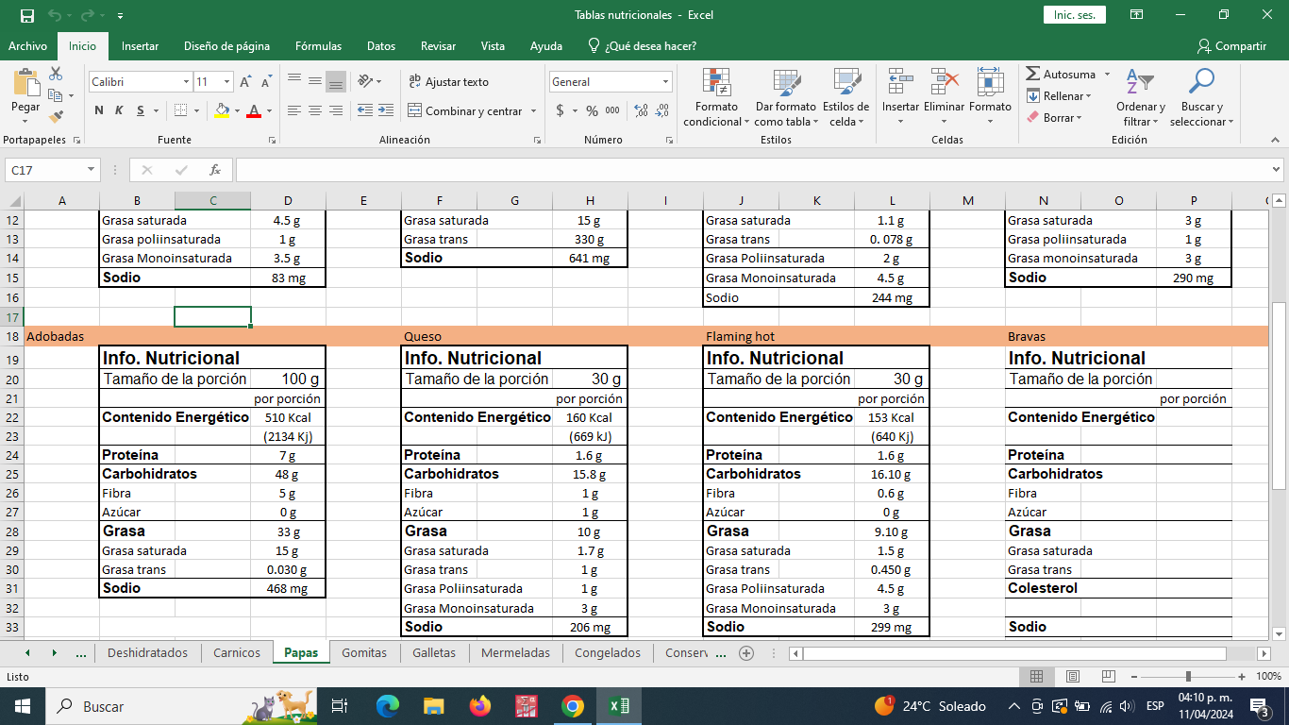Open Formato condicional menu
The width and height of the screenshot is (1289, 725).
[716, 97]
